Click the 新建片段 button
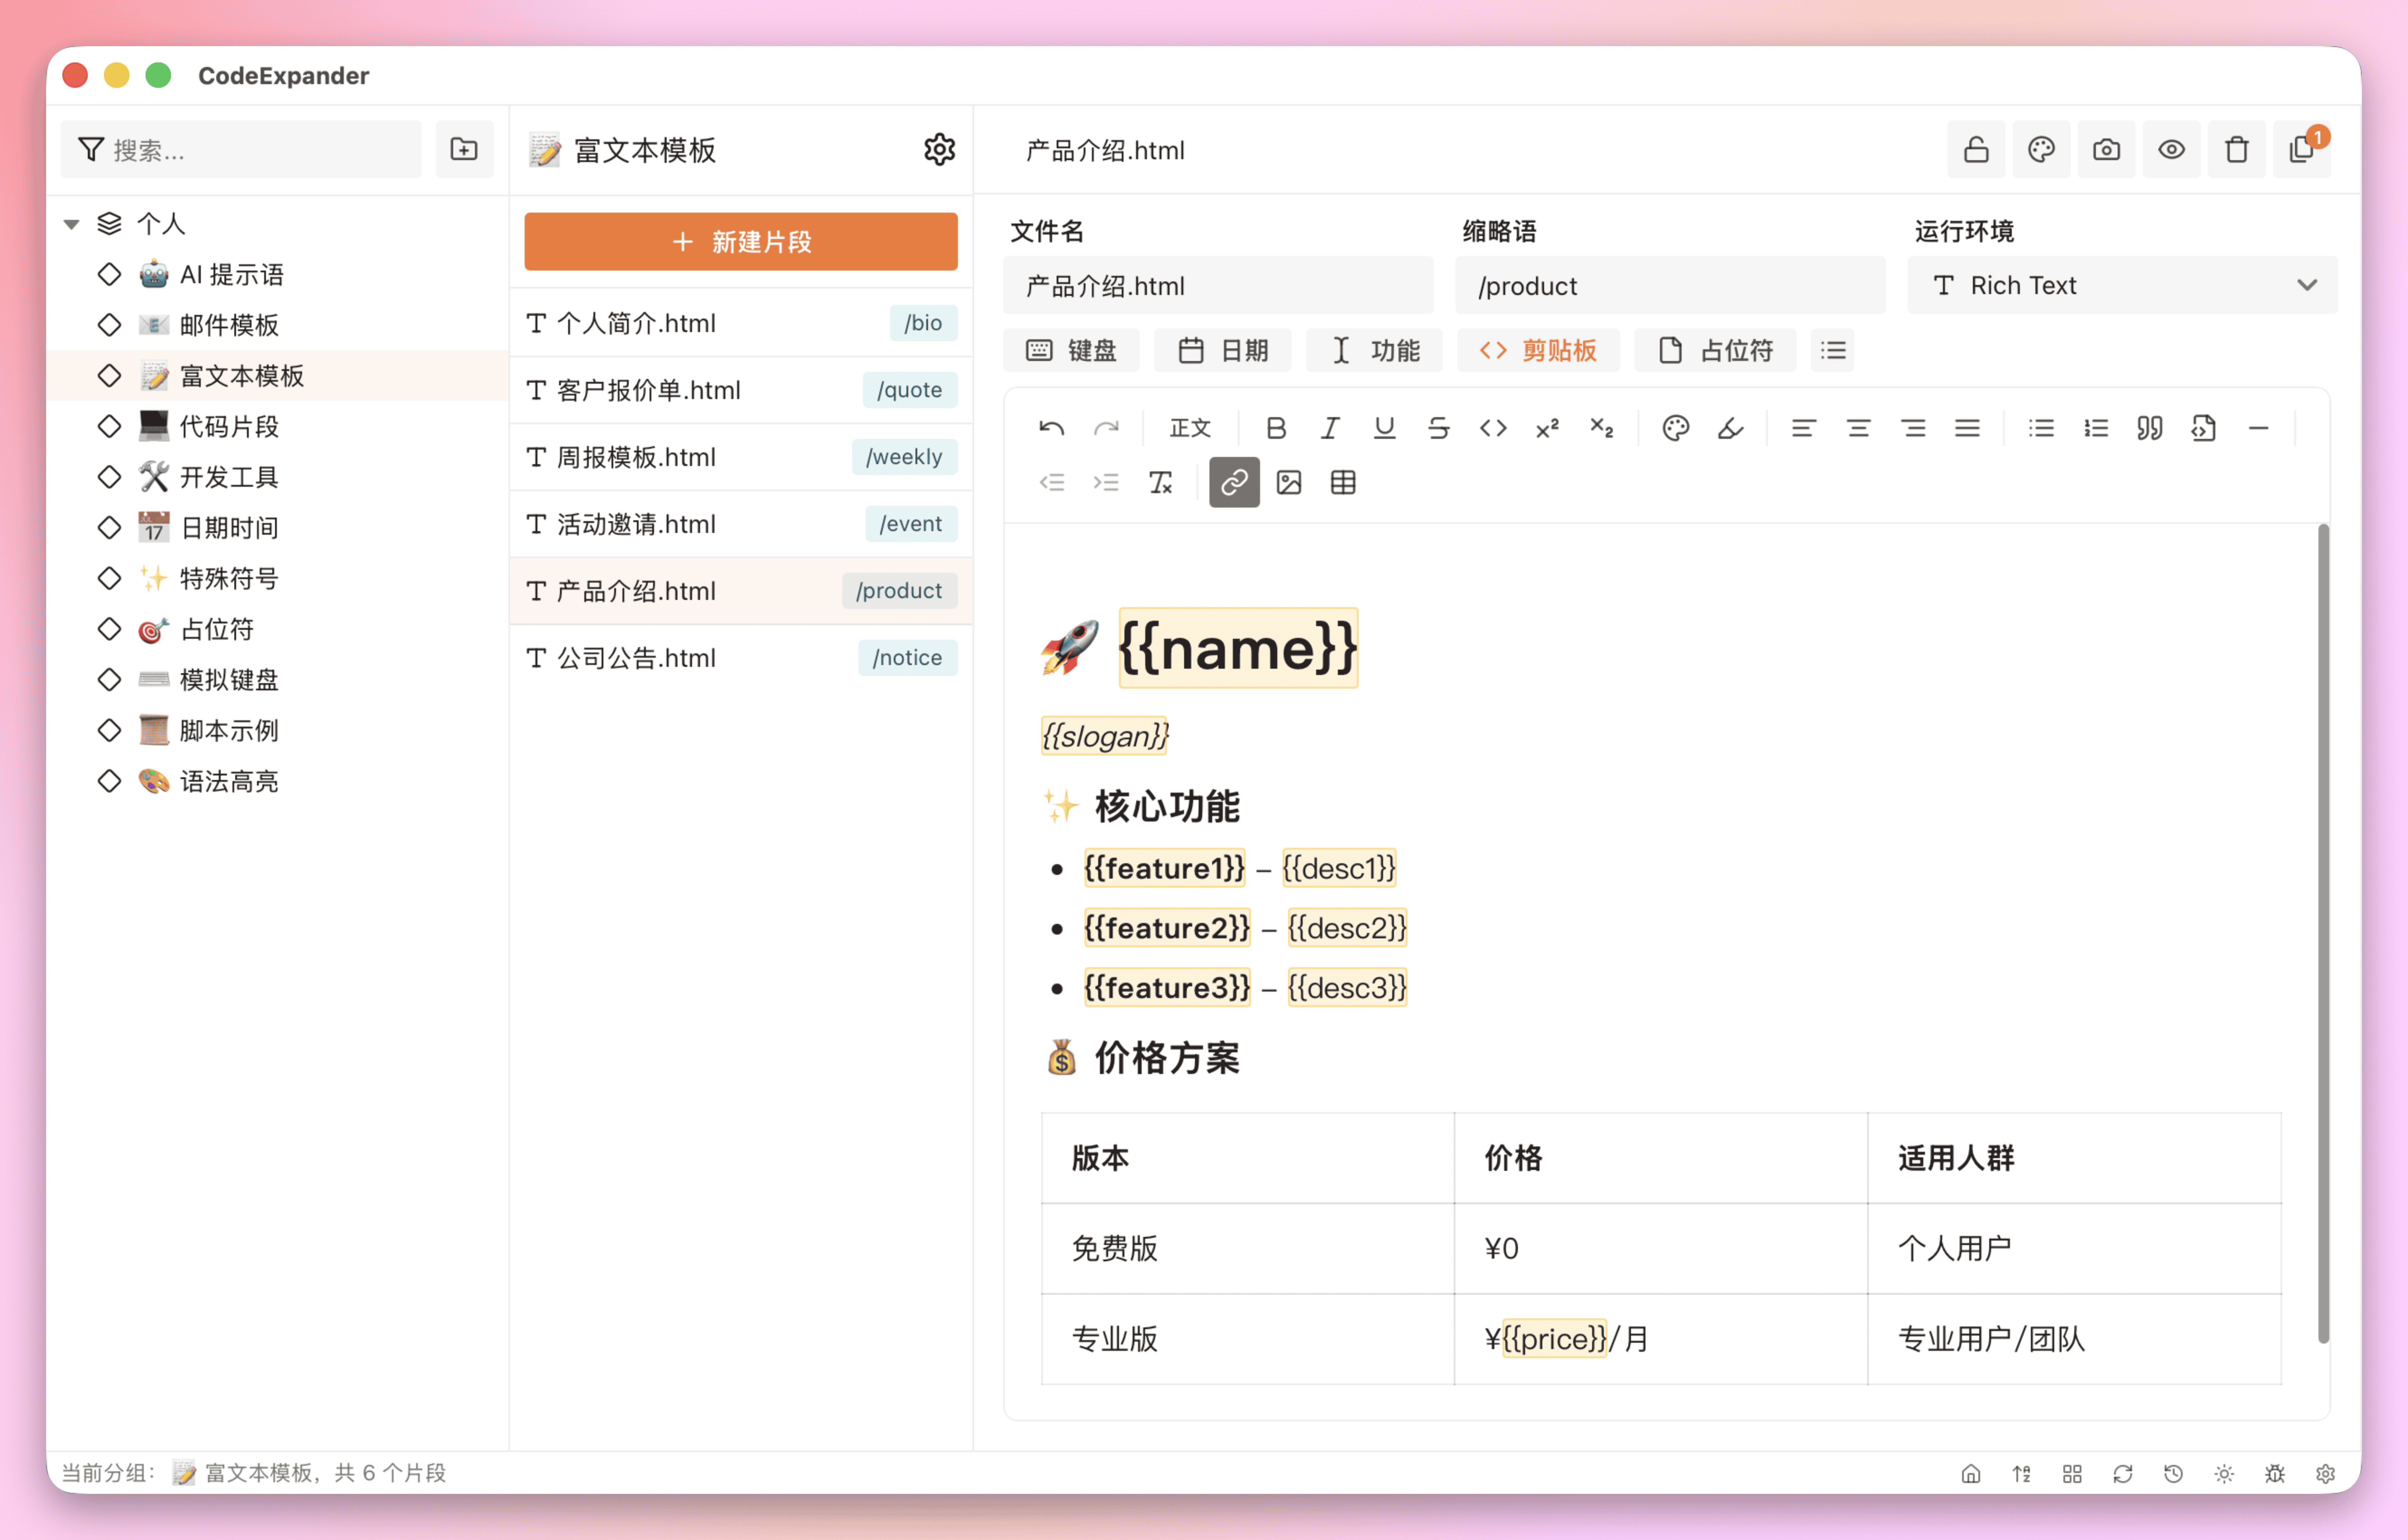Viewport: 2408px width, 1540px height. click(741, 241)
